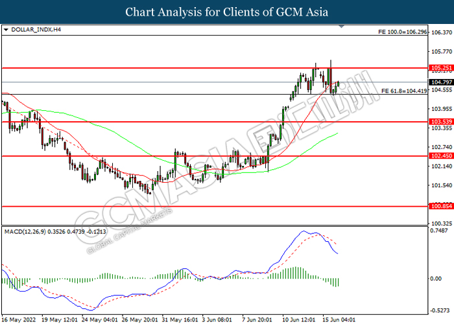Select the FE 61.8=104.419 Fibonacci label
Viewport: 454px width, 324px height.
(x=404, y=91)
